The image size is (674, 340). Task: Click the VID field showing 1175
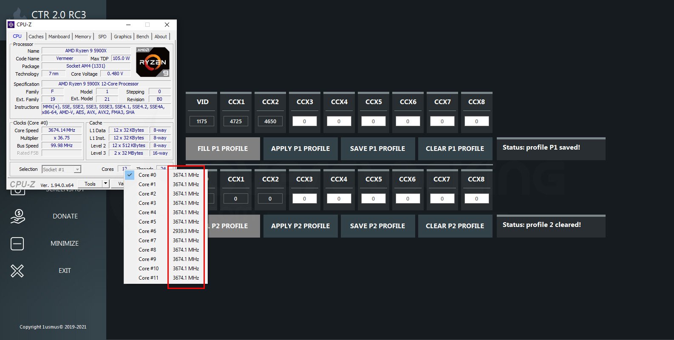(x=202, y=121)
